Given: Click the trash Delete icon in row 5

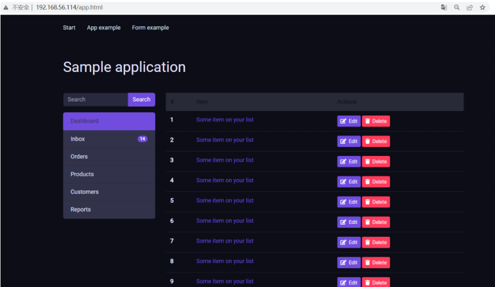Looking at the screenshot, I should (367, 202).
